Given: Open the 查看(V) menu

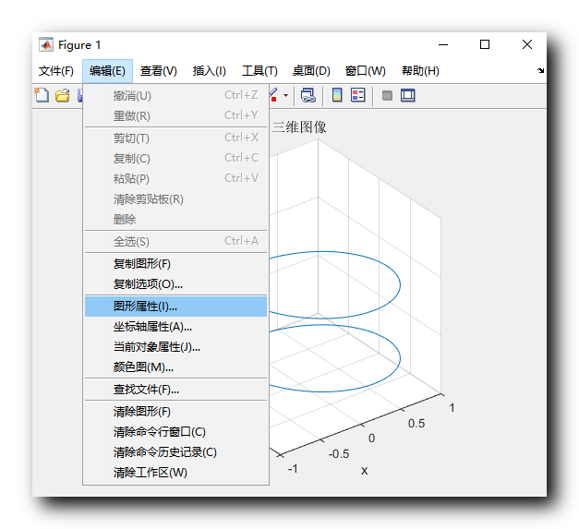Looking at the screenshot, I should pyautogui.click(x=159, y=71).
